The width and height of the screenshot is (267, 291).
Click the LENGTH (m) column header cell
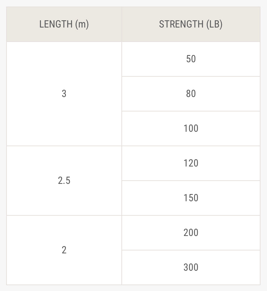tap(64, 24)
